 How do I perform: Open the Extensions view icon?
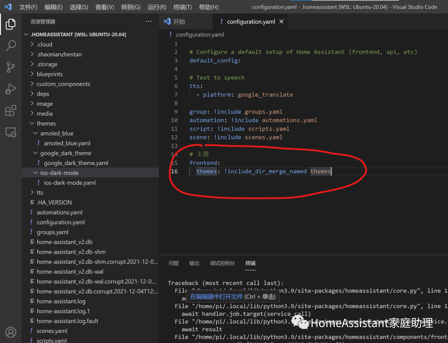(x=11, y=111)
